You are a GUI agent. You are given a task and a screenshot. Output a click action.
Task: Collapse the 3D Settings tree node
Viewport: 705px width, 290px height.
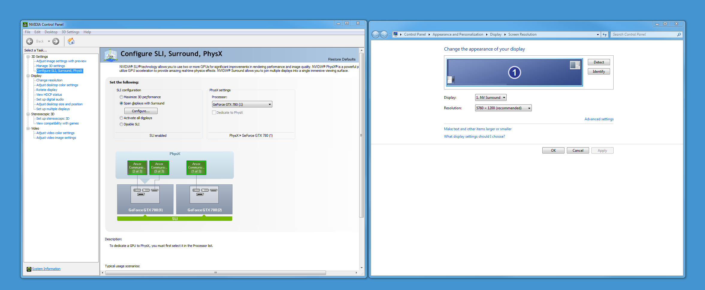click(28, 57)
